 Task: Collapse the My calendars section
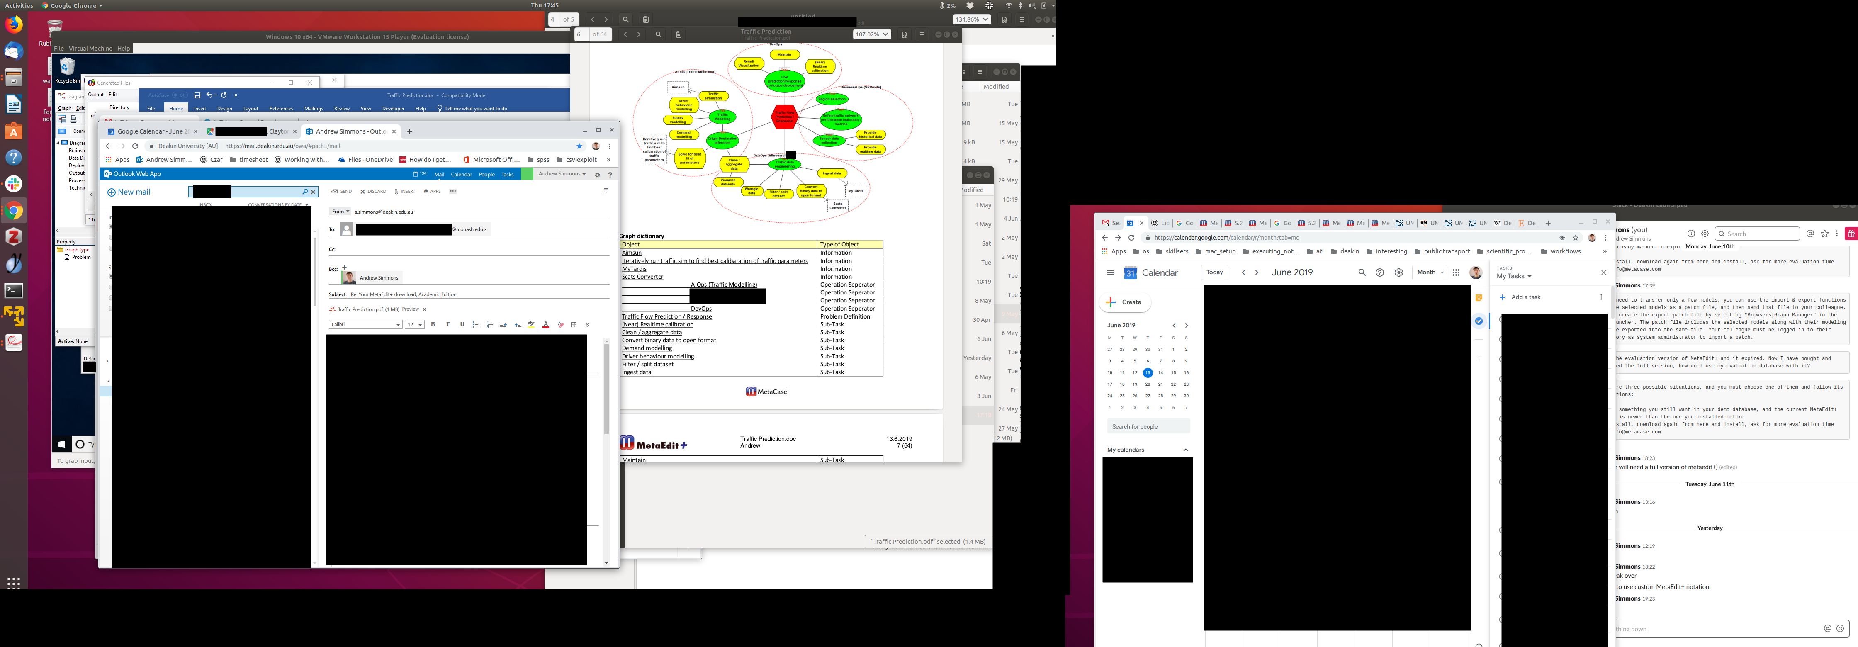pos(1185,450)
